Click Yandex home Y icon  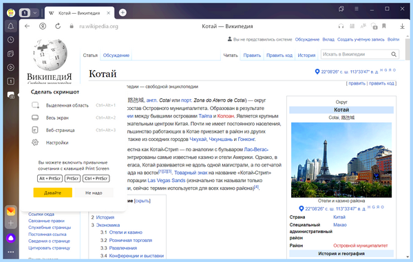click(x=43, y=26)
